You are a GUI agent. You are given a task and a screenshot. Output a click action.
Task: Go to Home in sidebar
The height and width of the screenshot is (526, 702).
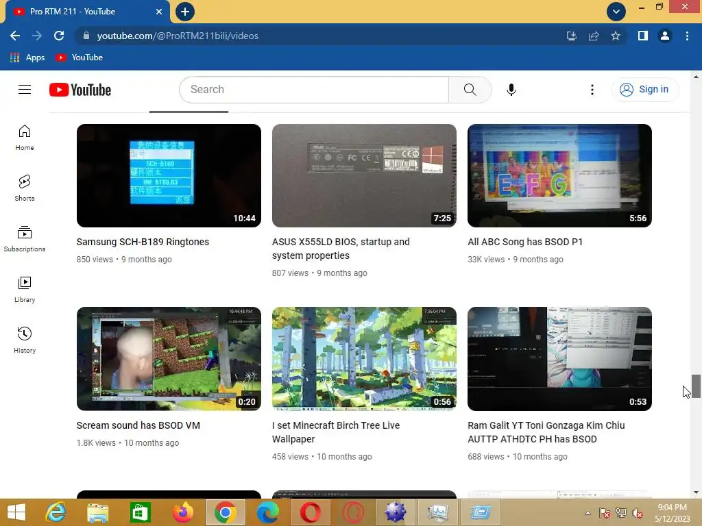pos(25,138)
